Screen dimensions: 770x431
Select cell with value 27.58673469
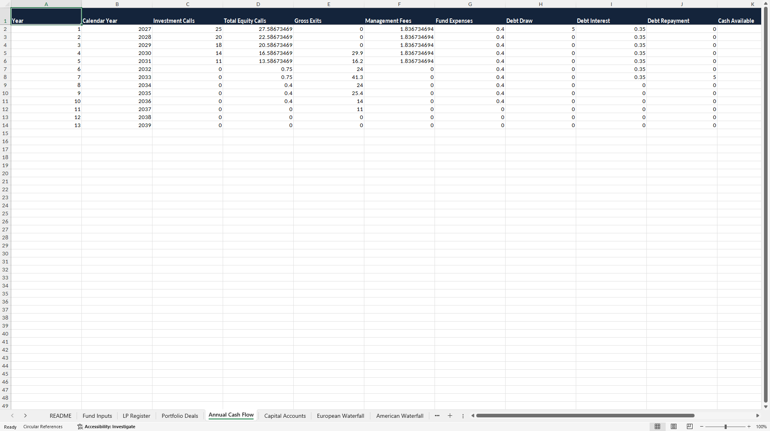coord(258,29)
